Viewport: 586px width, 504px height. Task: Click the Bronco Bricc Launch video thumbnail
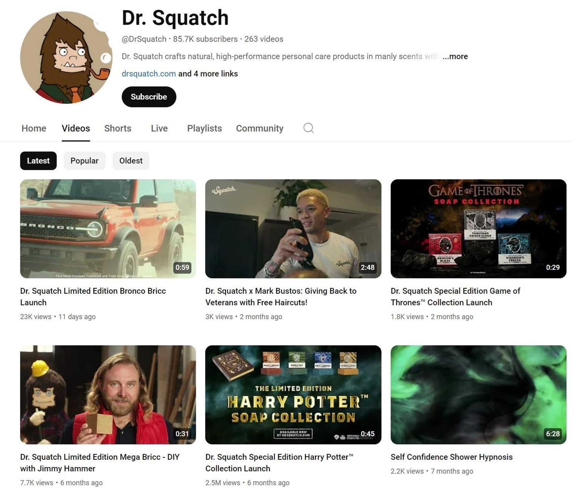[x=108, y=229]
